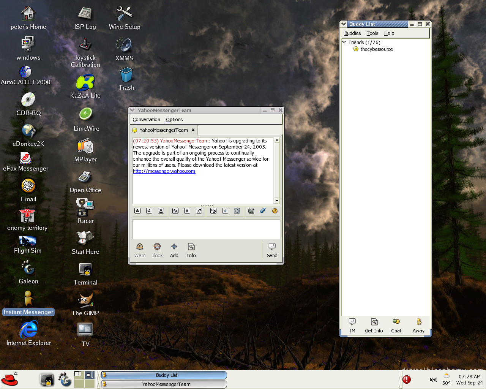Image resolution: width=486 pixels, height=389 pixels.
Task: Insert image icon in conversation toolbar
Action: 251,211
